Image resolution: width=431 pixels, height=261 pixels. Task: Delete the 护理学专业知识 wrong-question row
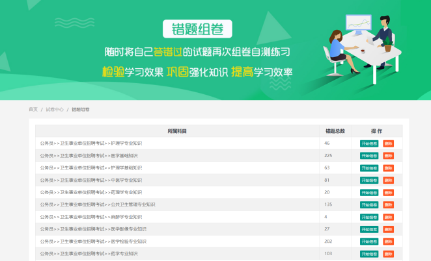(x=388, y=143)
